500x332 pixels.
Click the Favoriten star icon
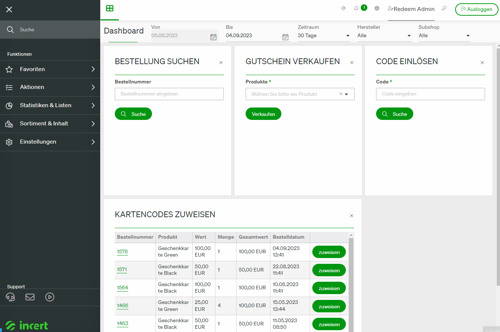pos(9,69)
